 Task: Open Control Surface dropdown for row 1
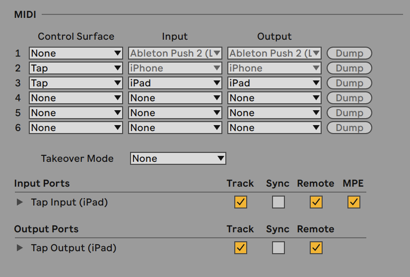coord(76,53)
